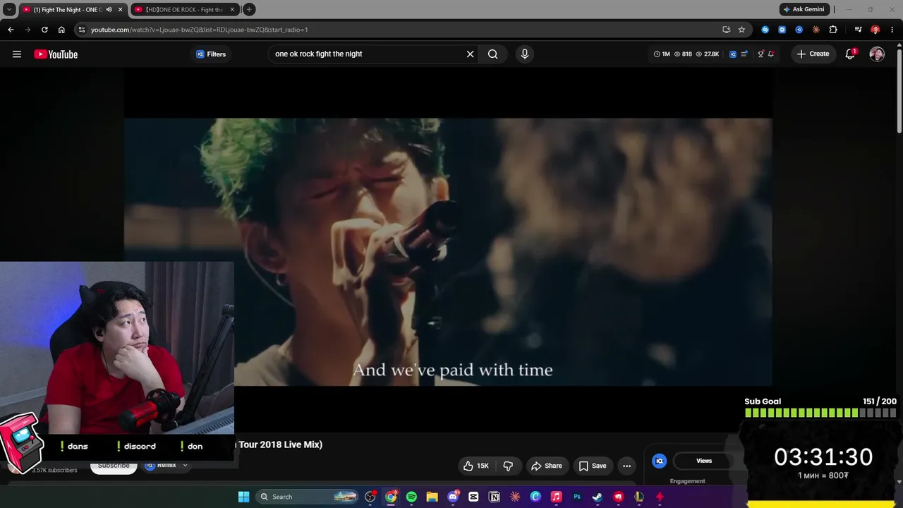903x508 pixels.
Task: View site information icon in address bar
Action: (82, 30)
